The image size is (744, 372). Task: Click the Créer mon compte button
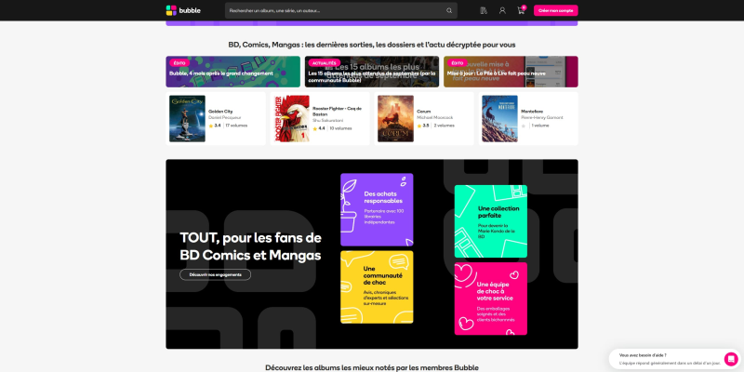click(x=555, y=10)
